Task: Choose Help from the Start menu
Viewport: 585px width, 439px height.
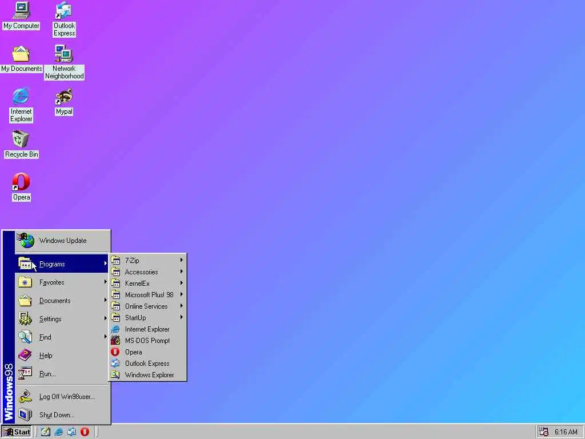Action: (x=62, y=356)
